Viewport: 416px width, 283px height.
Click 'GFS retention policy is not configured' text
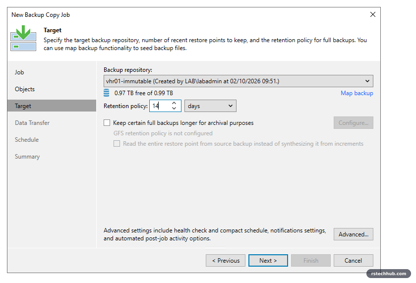pos(163,133)
